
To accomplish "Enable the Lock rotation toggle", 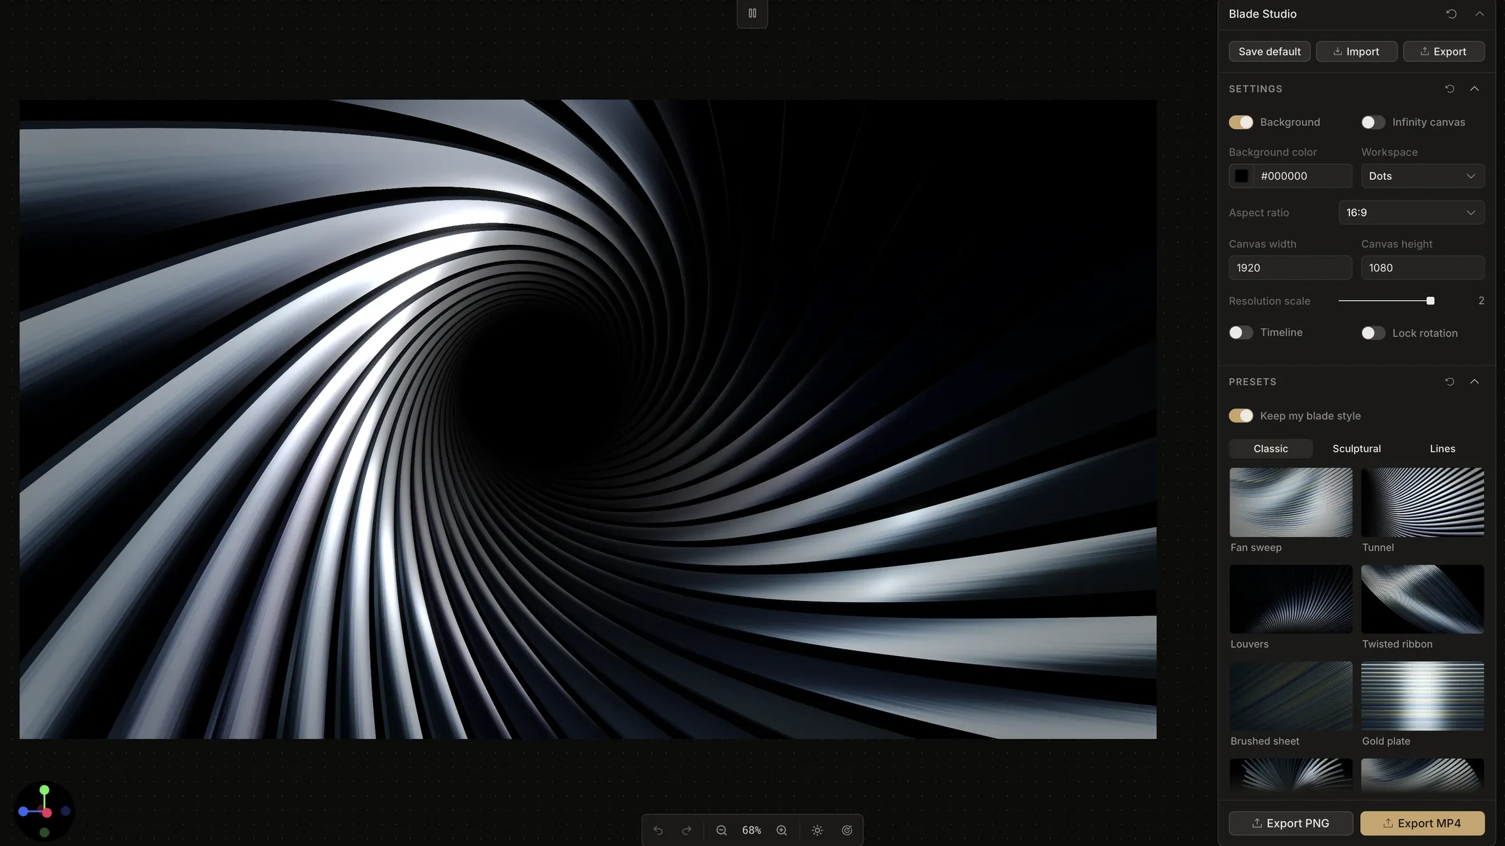I will [x=1373, y=333].
